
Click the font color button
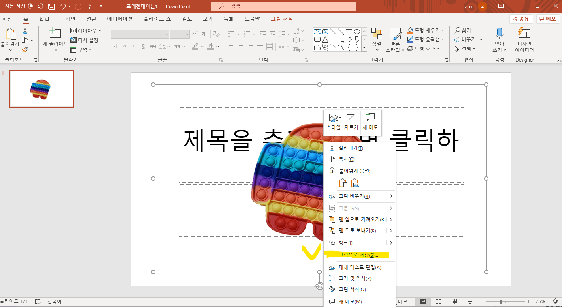pos(211,47)
